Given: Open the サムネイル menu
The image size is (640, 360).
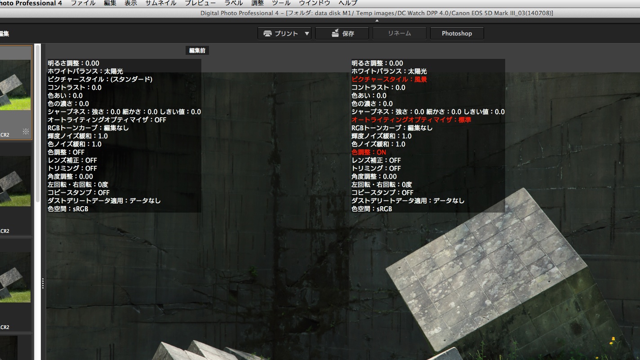Looking at the screenshot, I should [161, 3].
